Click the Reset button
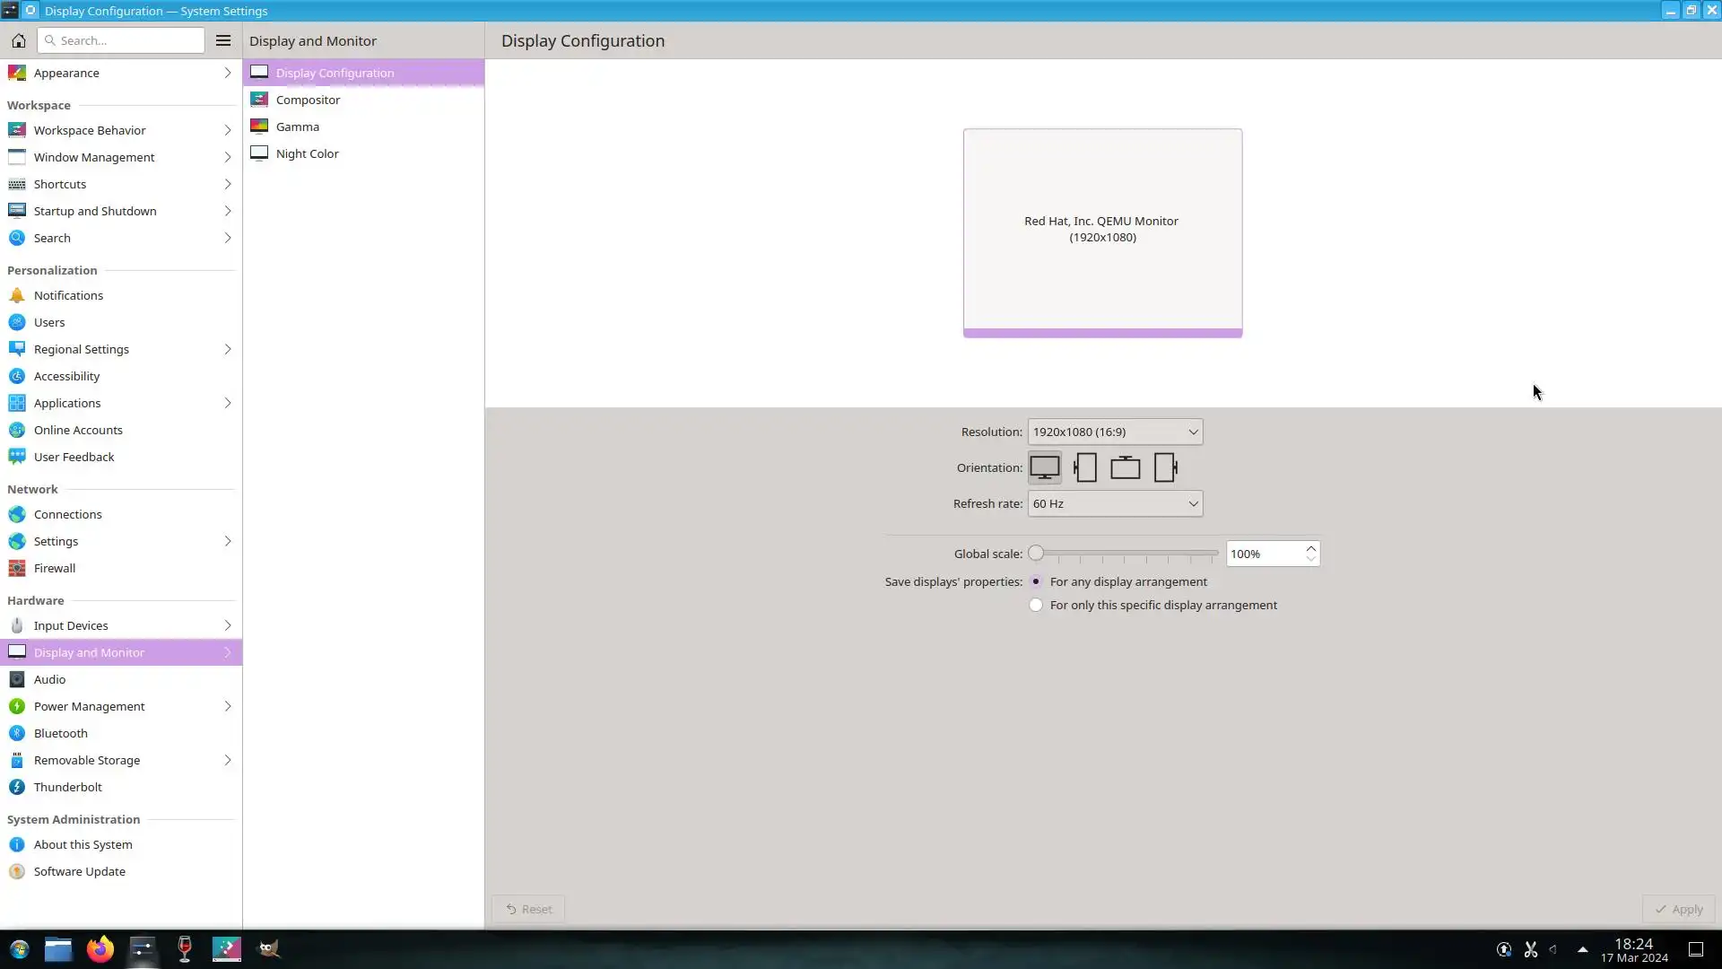Viewport: 1722px width, 969px height. 528,909
